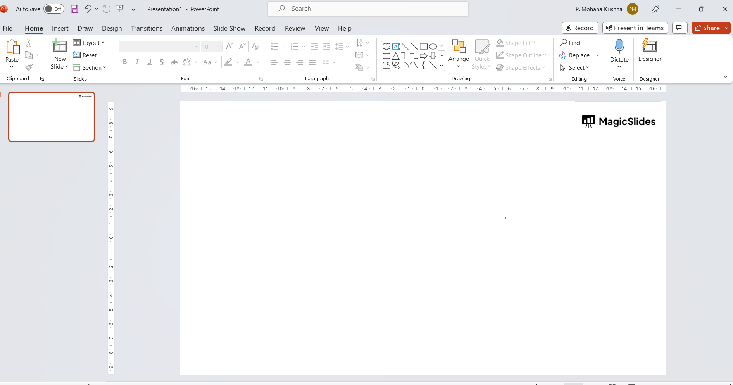The width and height of the screenshot is (733, 385).
Task: Toggle the AutoSave switch
Action: [53, 9]
